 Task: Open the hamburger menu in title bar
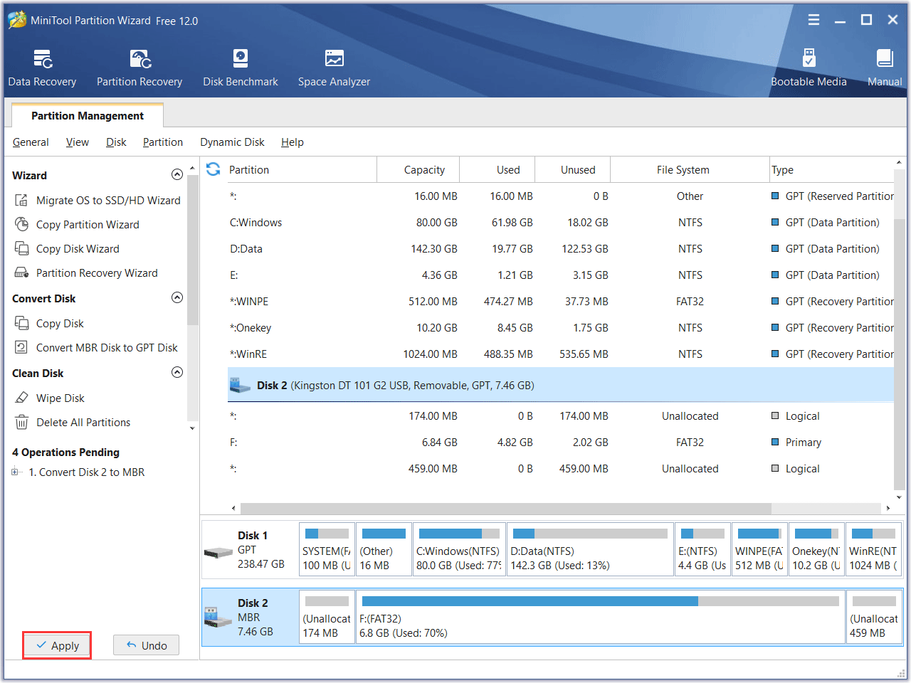(x=813, y=20)
